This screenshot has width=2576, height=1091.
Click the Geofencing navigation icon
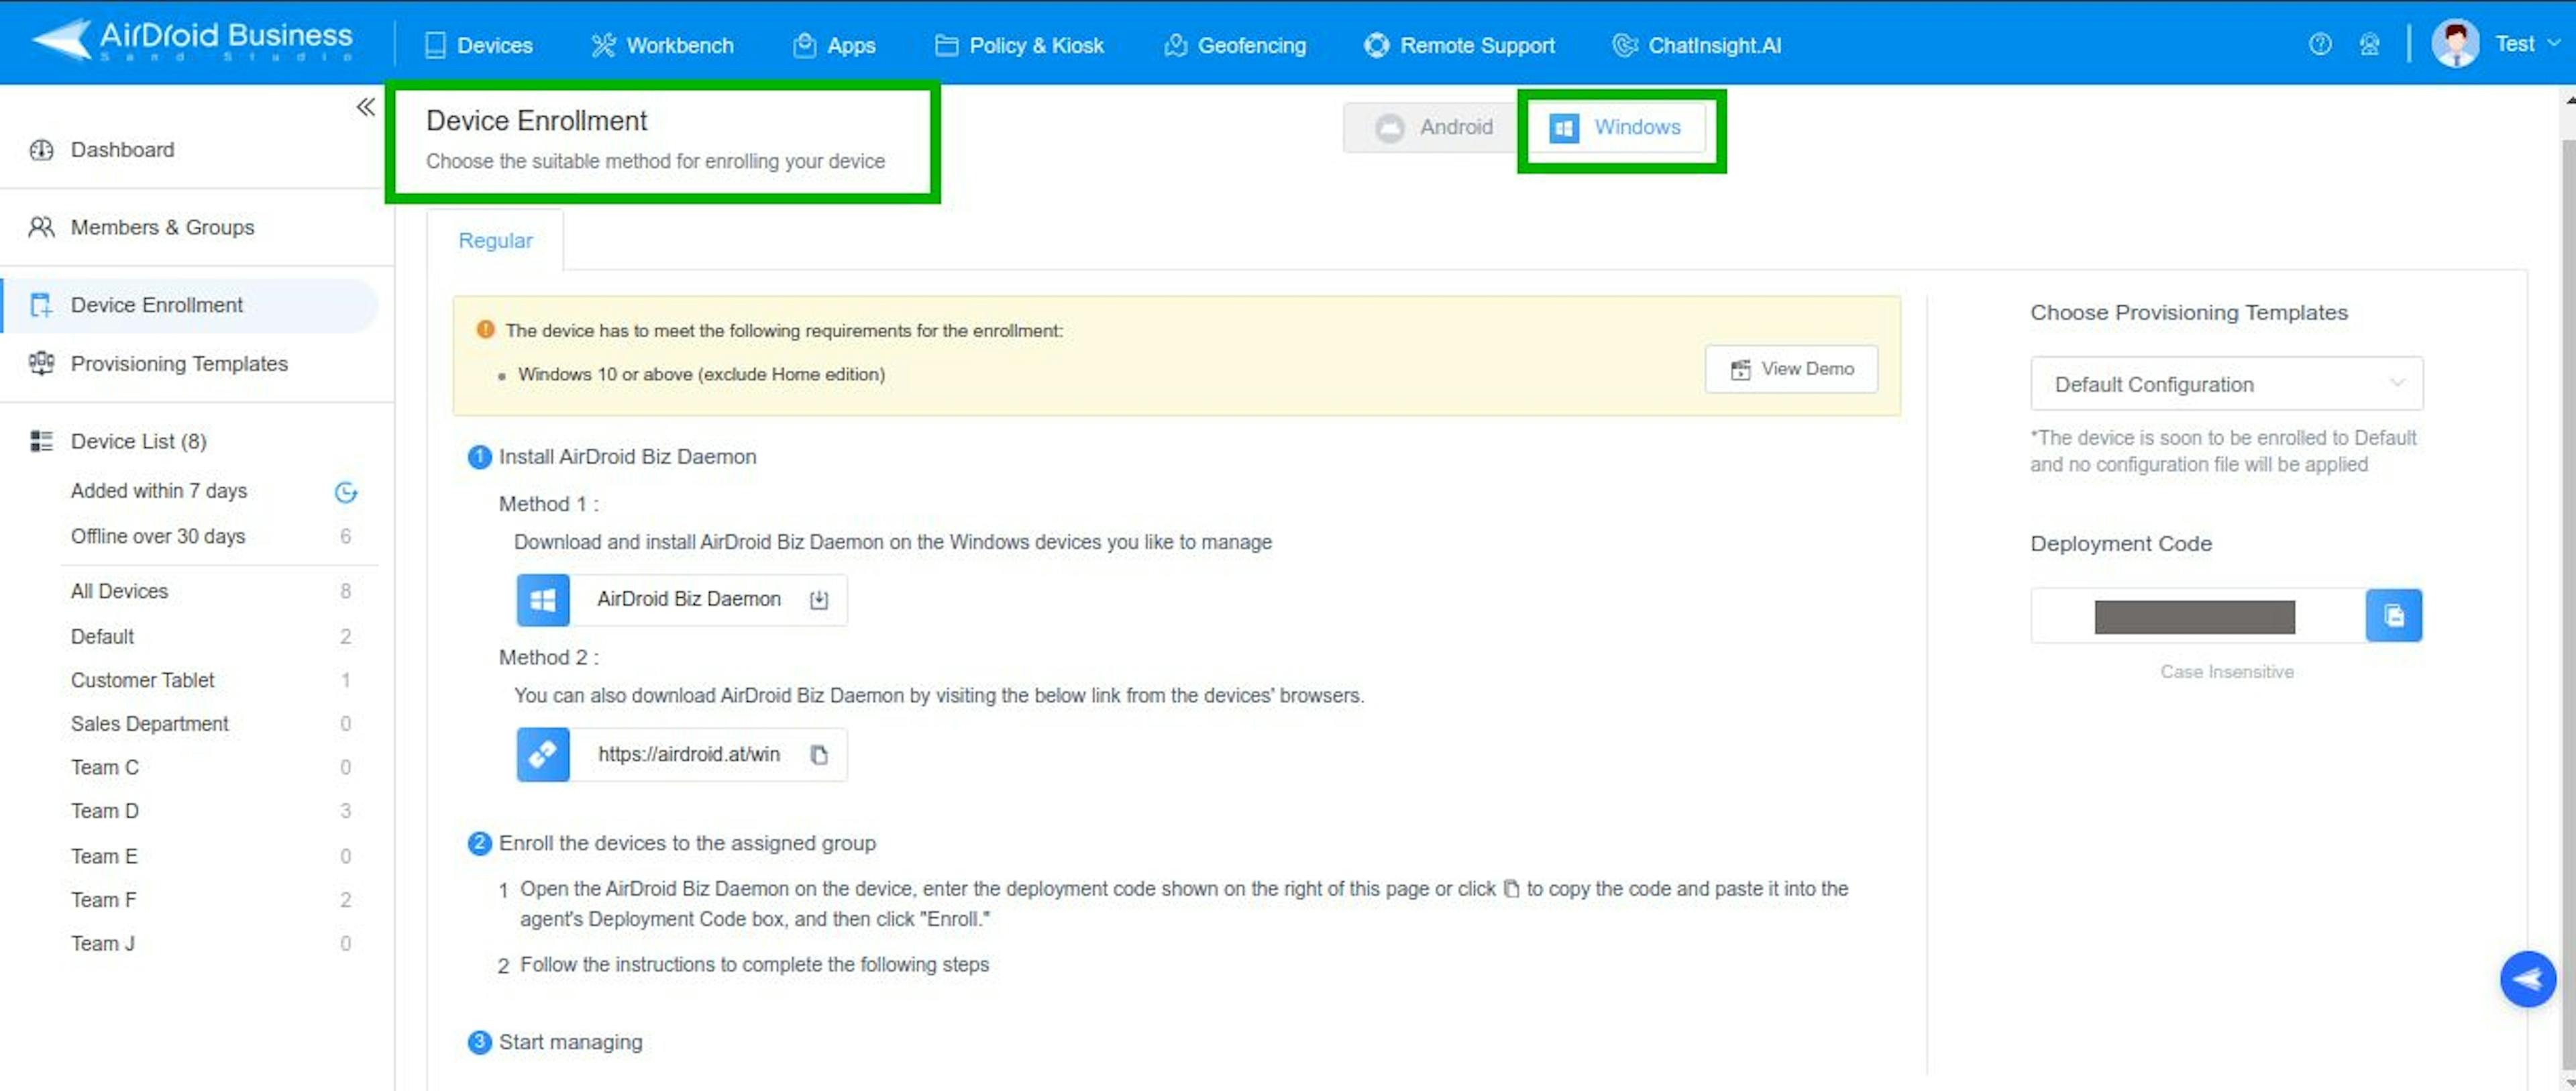pyautogui.click(x=1175, y=44)
